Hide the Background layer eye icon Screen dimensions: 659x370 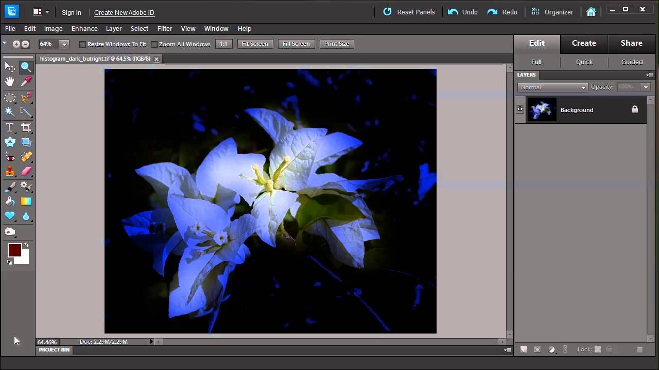tap(520, 109)
